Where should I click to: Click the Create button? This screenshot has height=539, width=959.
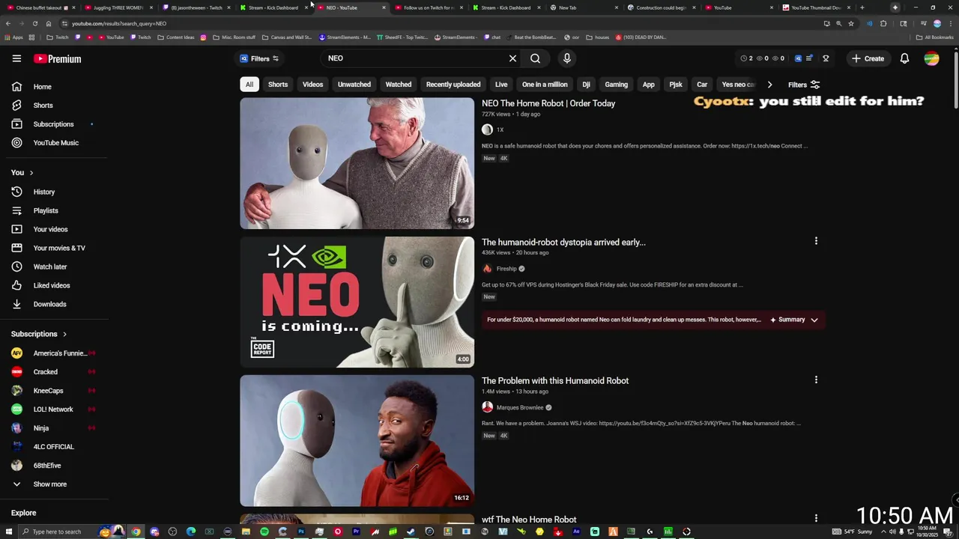click(868, 58)
